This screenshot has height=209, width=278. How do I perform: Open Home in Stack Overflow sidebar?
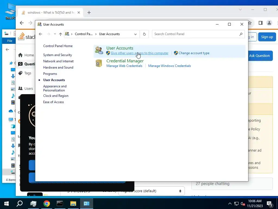tap(26, 55)
